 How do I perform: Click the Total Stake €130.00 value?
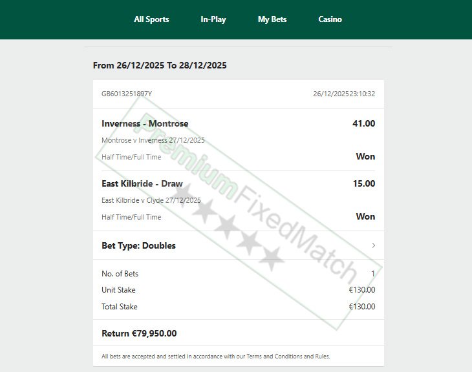click(362, 306)
